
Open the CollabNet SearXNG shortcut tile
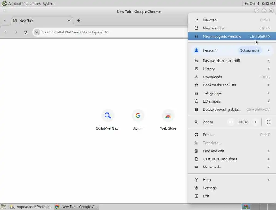click(107, 120)
